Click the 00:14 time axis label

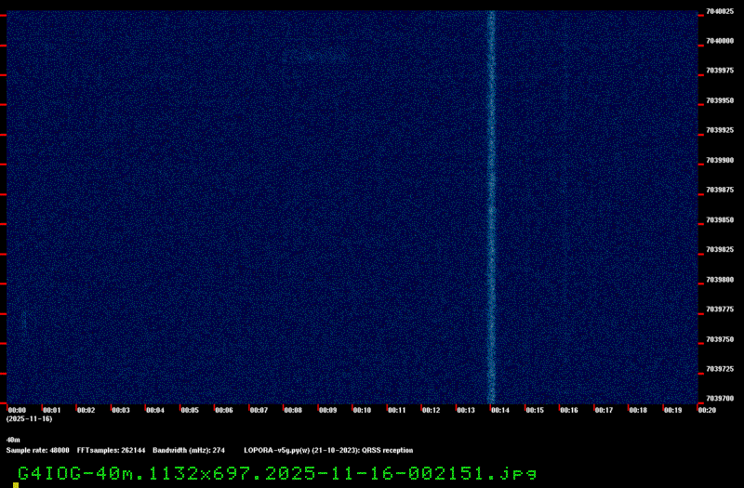click(500, 410)
